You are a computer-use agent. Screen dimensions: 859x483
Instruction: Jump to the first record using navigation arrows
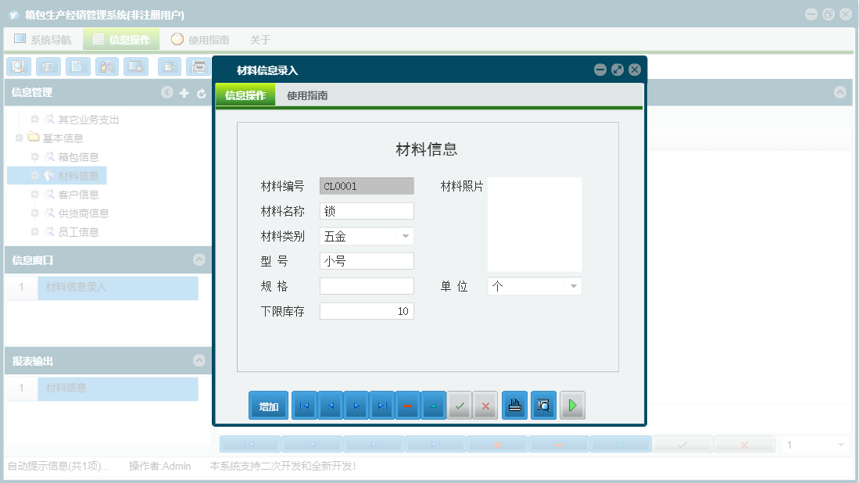point(304,405)
